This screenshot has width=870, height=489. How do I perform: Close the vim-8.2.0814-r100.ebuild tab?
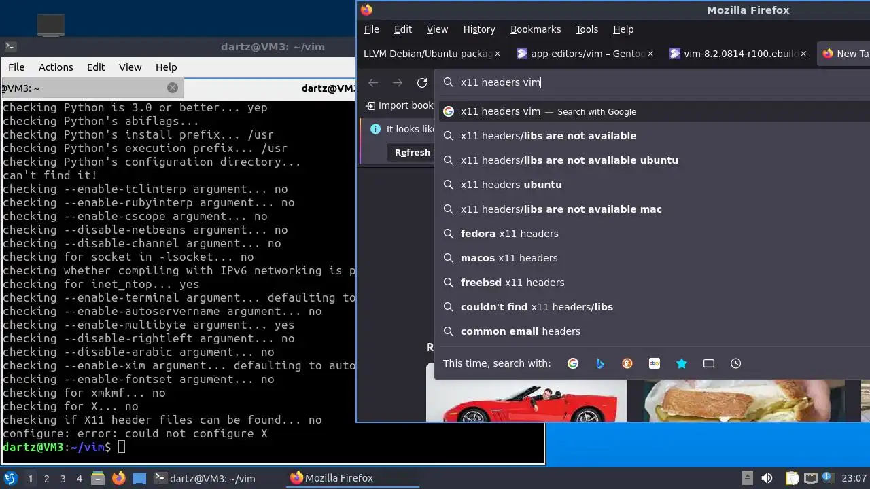[803, 54]
